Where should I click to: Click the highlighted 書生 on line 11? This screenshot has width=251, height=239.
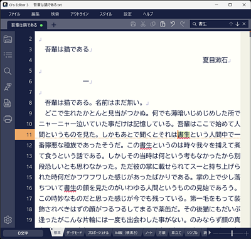[184, 135]
